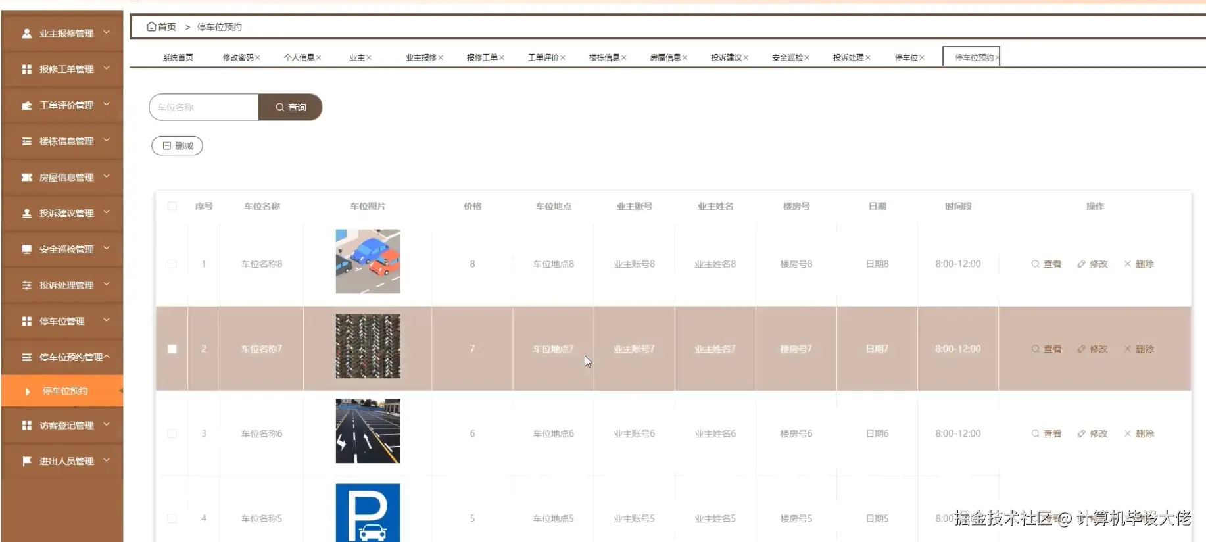Open the road markings thumbnail in row 3
The width and height of the screenshot is (1206, 542).
click(368, 431)
